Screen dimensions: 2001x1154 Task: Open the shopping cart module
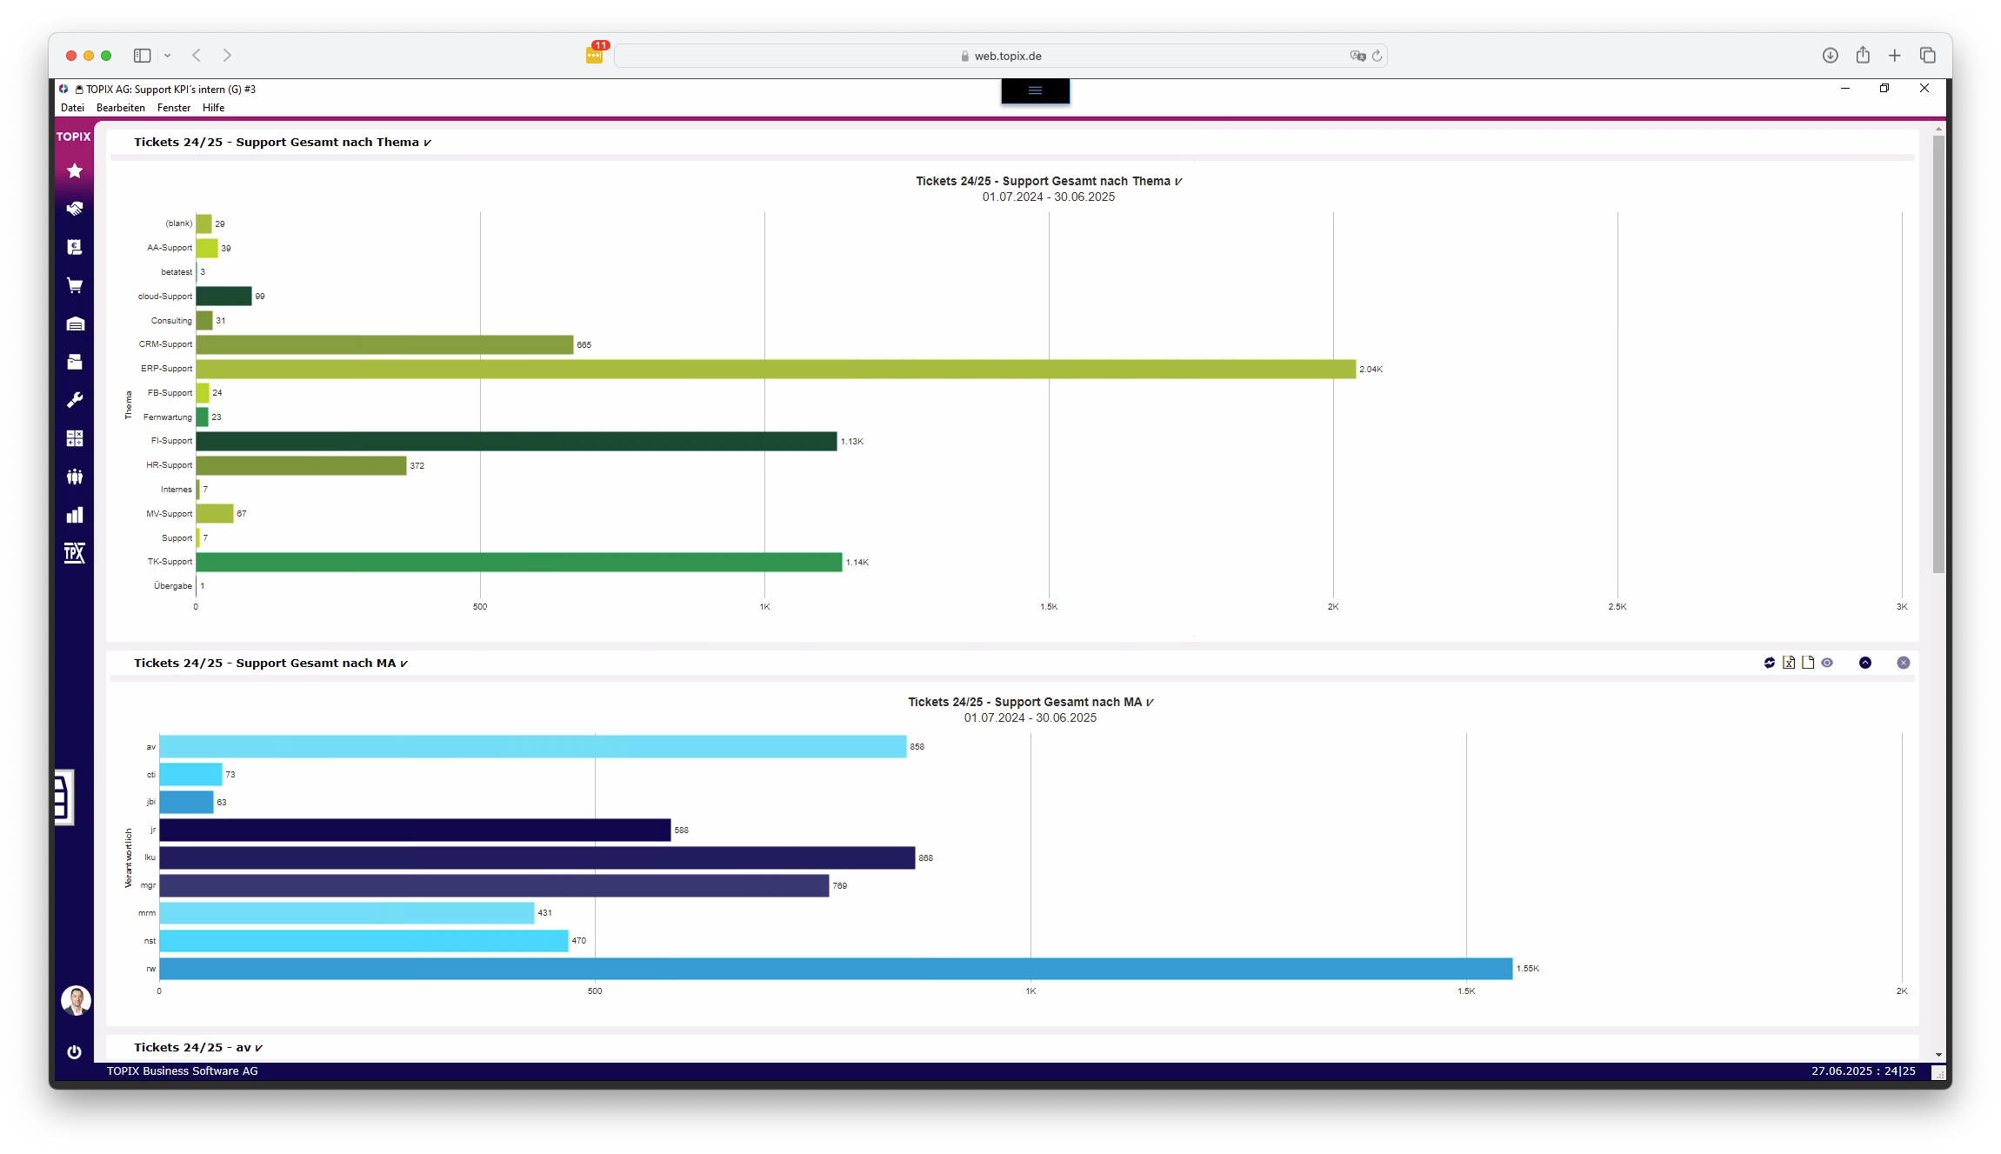point(75,285)
